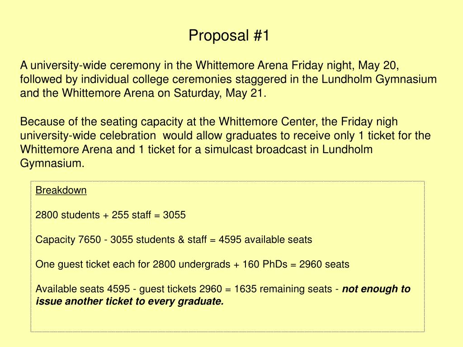Click 'issue another ticket to every graduate.'

pos(130,301)
